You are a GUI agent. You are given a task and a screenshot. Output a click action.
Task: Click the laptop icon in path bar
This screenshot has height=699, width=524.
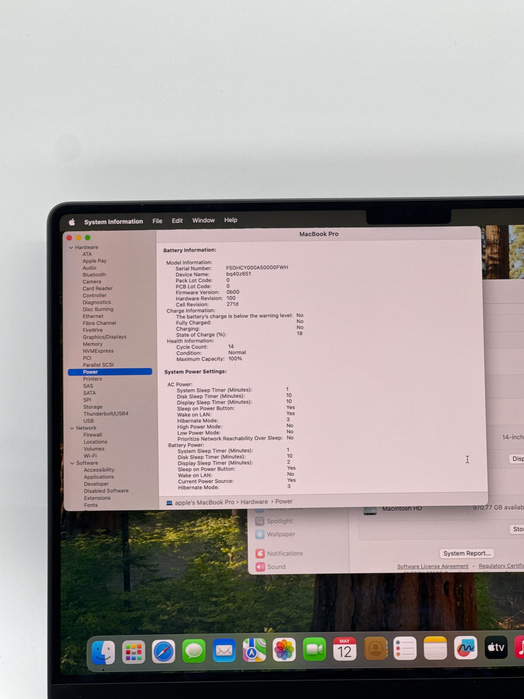pos(169,503)
